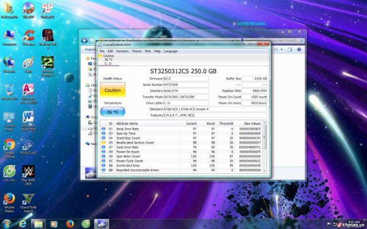The height and width of the screenshot is (229, 367).
Task: Click the Rotation Rate 5900 RPM value
Action: tap(254, 90)
